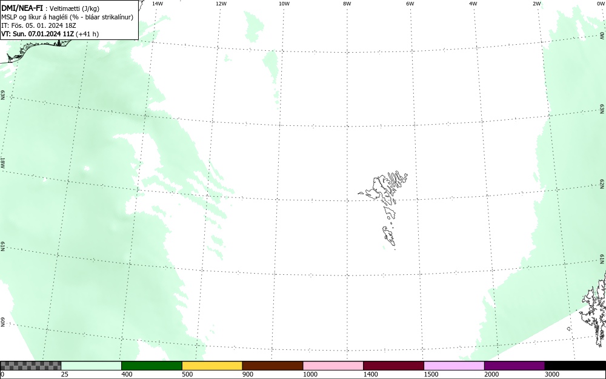Image resolution: width=606 pixels, height=379 pixels.
Task: Click the 6W longitude label
Action: pos(410,4)
